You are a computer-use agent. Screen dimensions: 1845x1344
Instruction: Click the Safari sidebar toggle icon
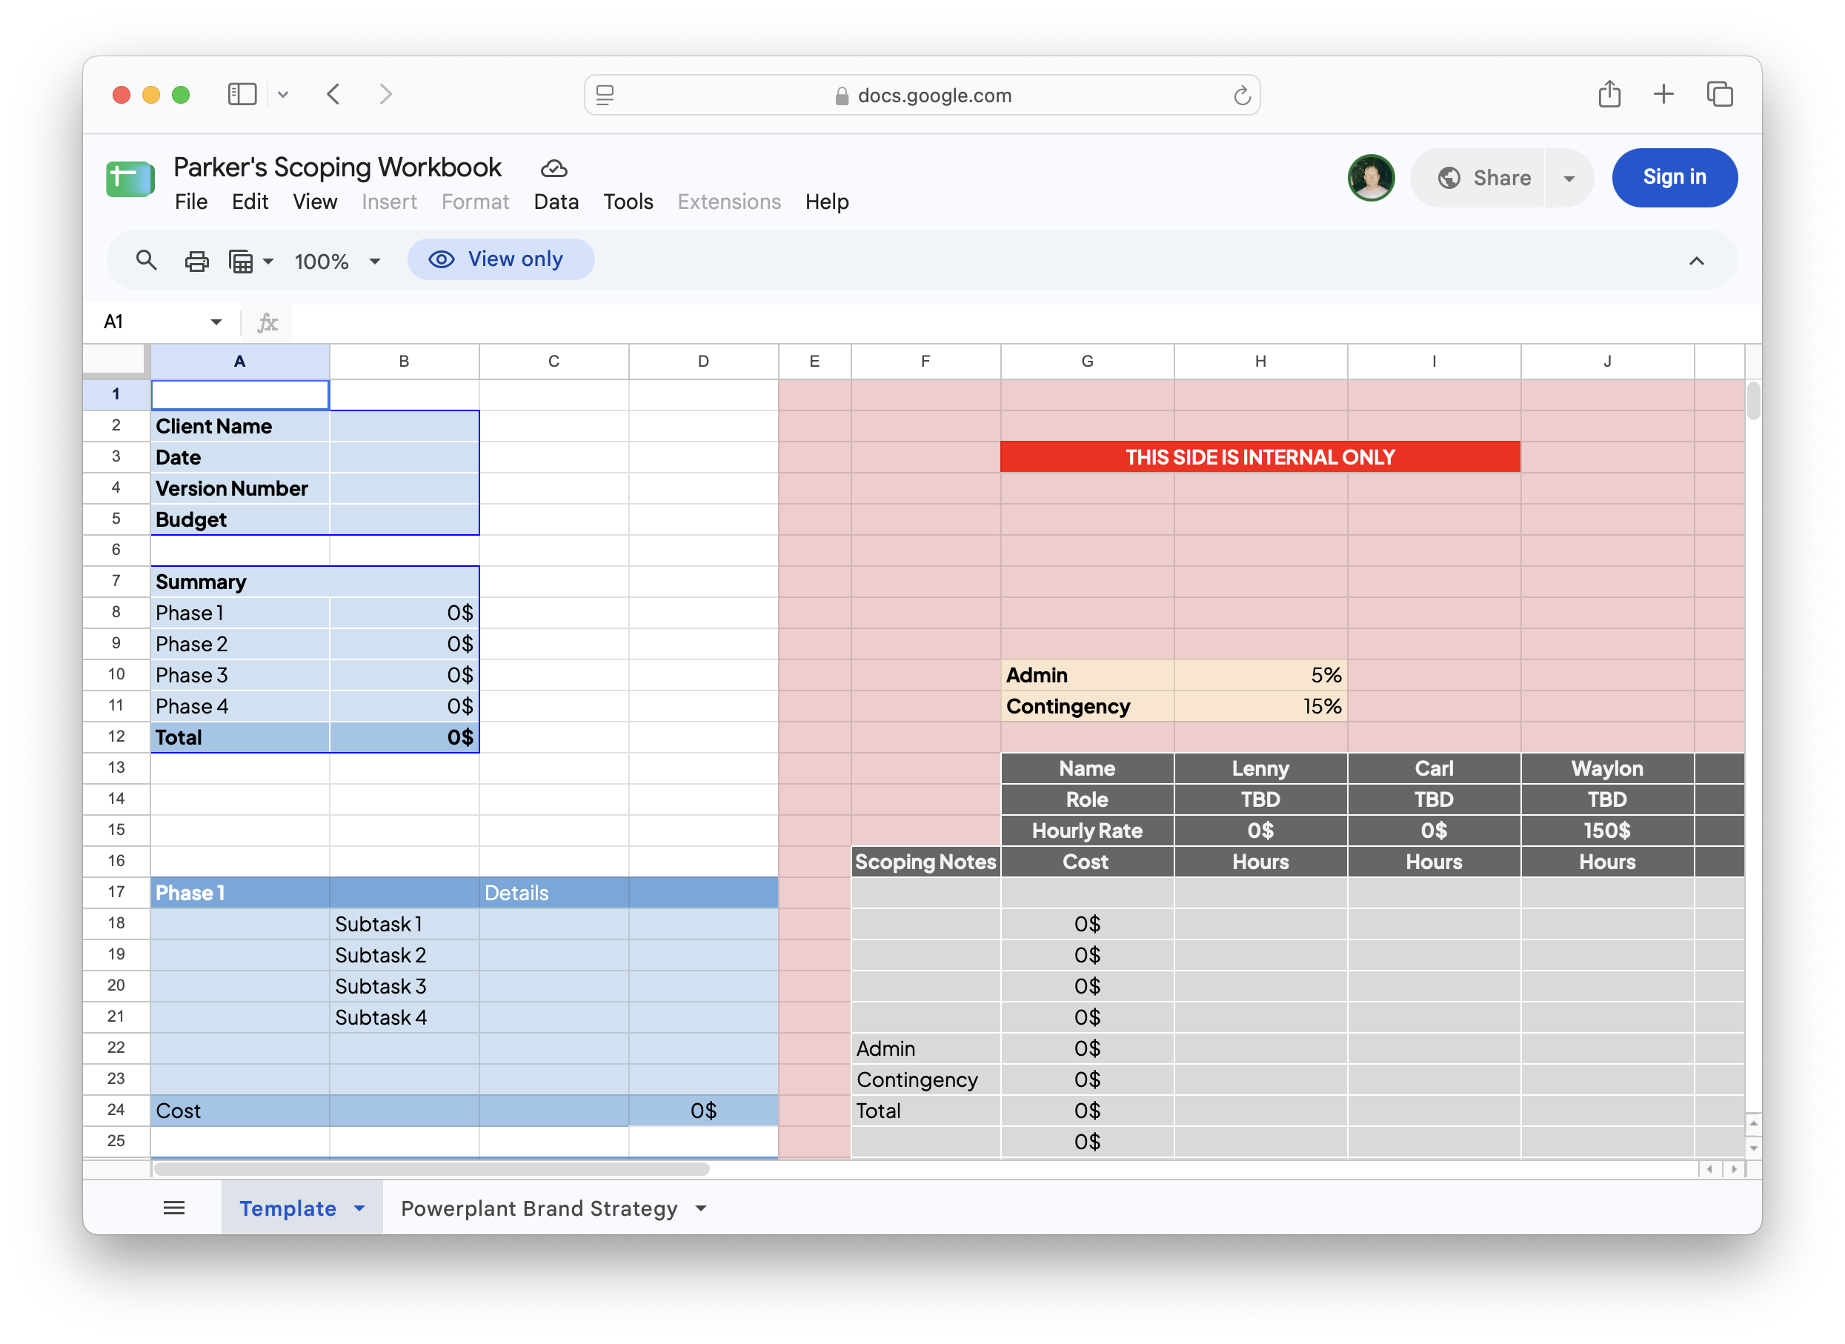pos(242,94)
